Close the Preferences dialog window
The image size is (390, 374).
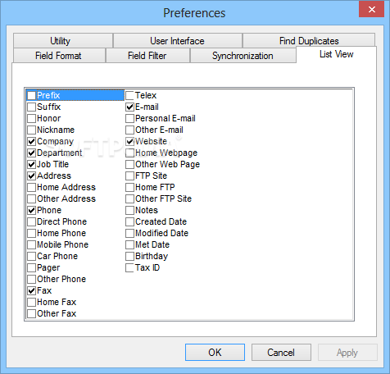tap(371, 10)
